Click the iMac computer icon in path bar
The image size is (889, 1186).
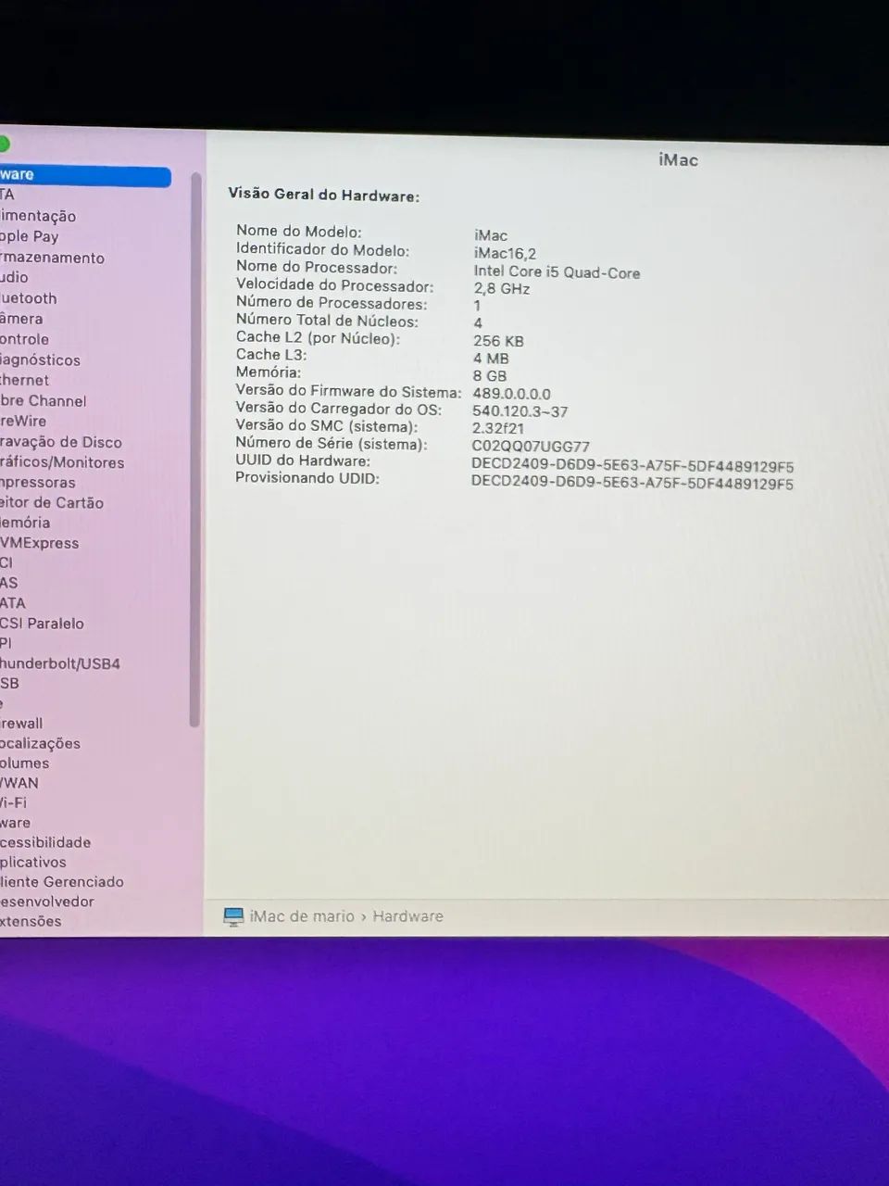[233, 916]
